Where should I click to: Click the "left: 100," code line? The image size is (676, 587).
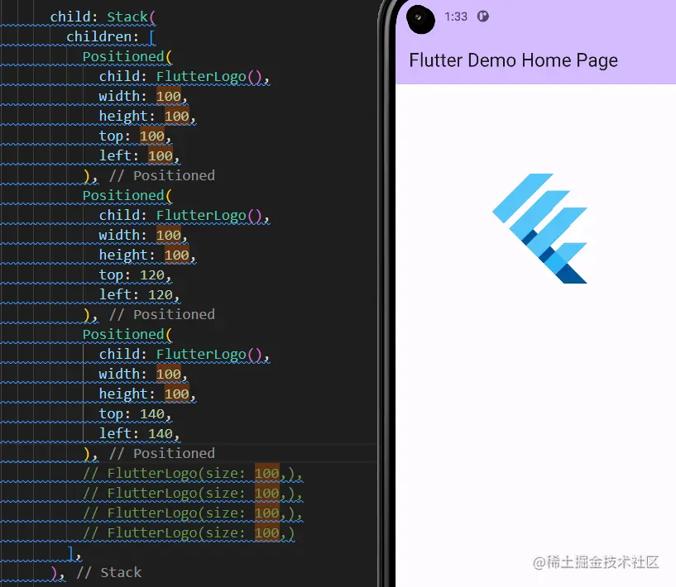click(139, 155)
